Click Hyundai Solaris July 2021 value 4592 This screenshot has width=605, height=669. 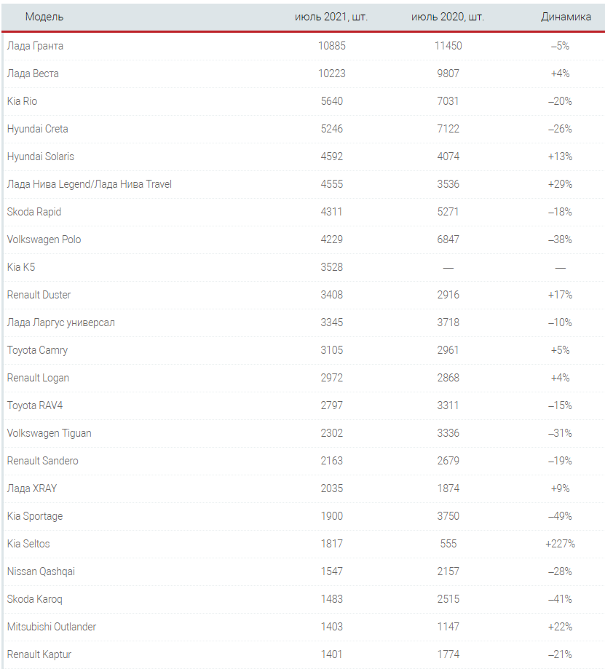(331, 157)
